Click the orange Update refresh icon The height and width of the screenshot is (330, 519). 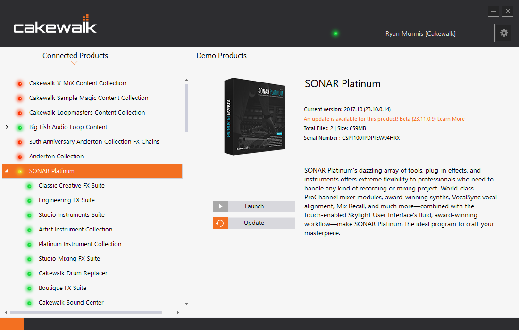pyautogui.click(x=220, y=223)
